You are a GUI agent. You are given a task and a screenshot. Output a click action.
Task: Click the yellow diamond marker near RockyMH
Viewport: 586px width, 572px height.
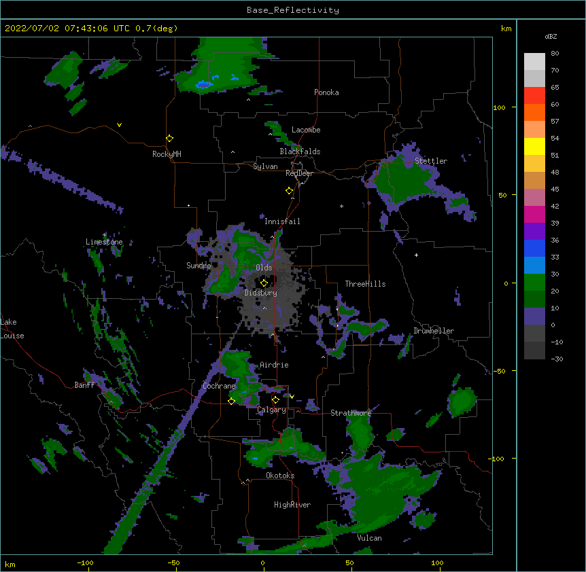(x=169, y=139)
